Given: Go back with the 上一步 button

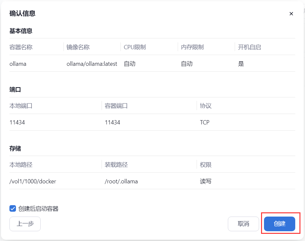Looking at the screenshot, I should point(25,224).
